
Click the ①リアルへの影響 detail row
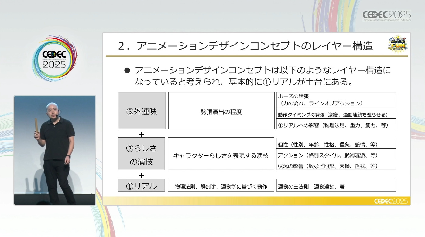click(x=336, y=125)
